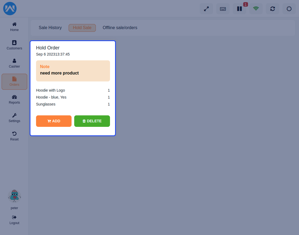Log out via the Logout link
Screen dimensions: 299x235
pos(14,220)
